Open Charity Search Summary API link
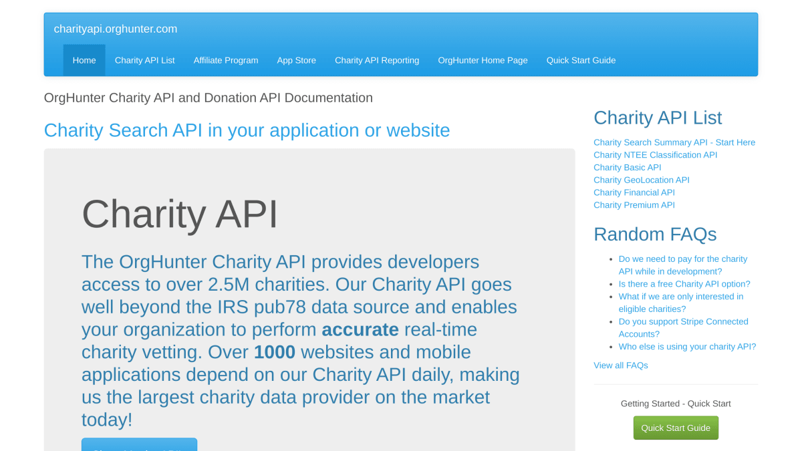The width and height of the screenshot is (802, 451). tap(674, 142)
